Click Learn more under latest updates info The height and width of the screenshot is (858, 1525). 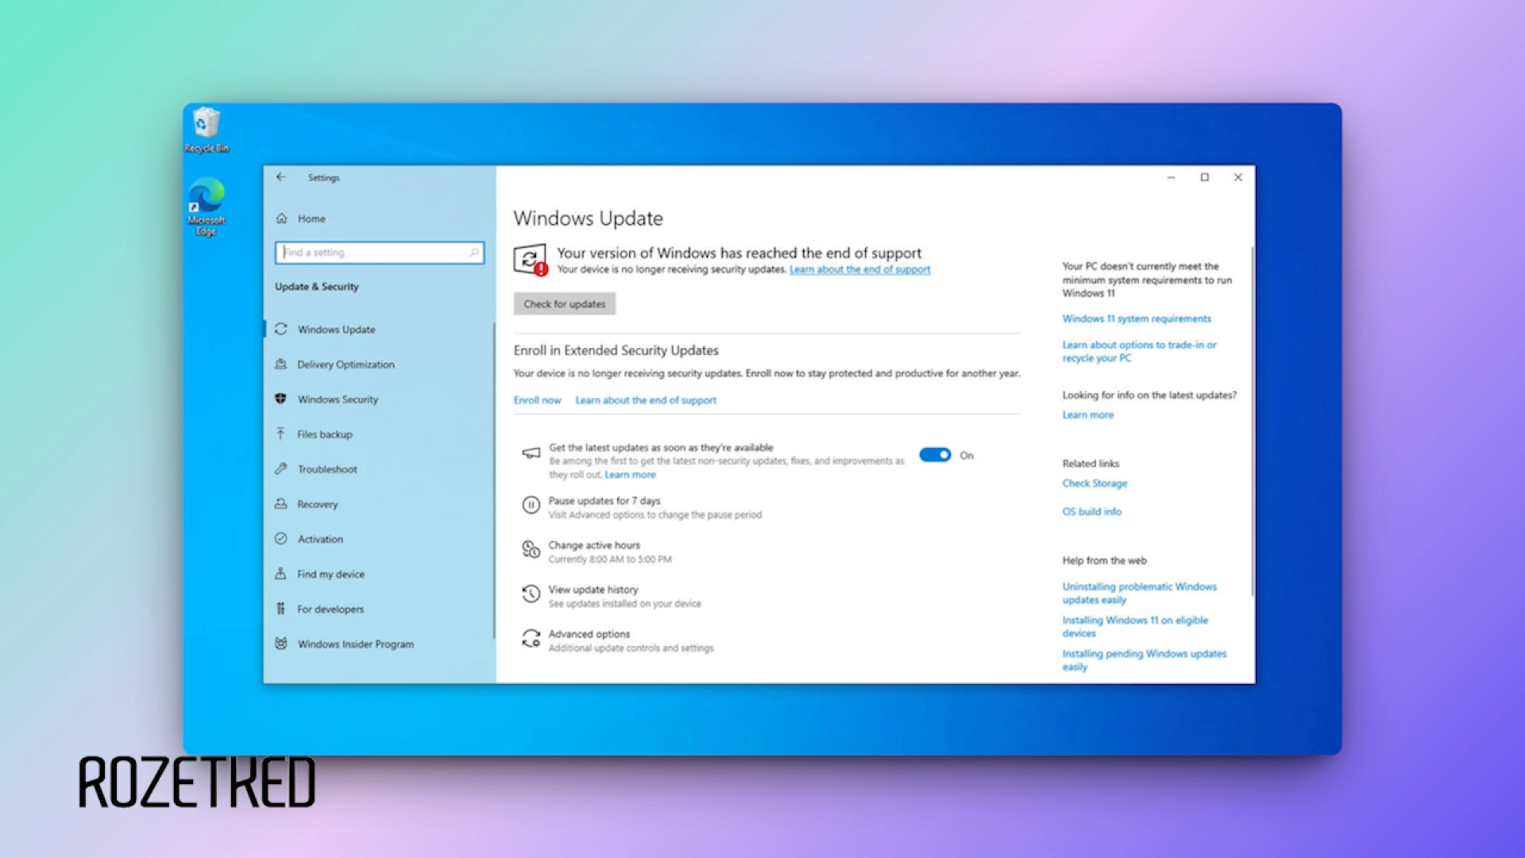tap(1088, 415)
